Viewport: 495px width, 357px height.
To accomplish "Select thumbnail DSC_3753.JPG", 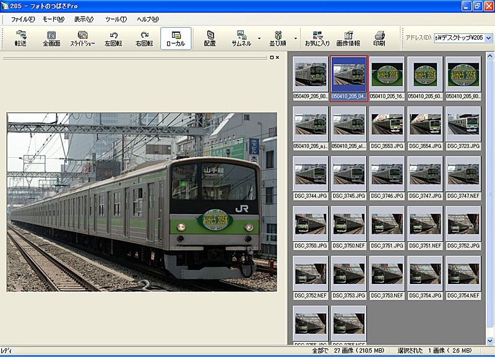I will pos(348,278).
